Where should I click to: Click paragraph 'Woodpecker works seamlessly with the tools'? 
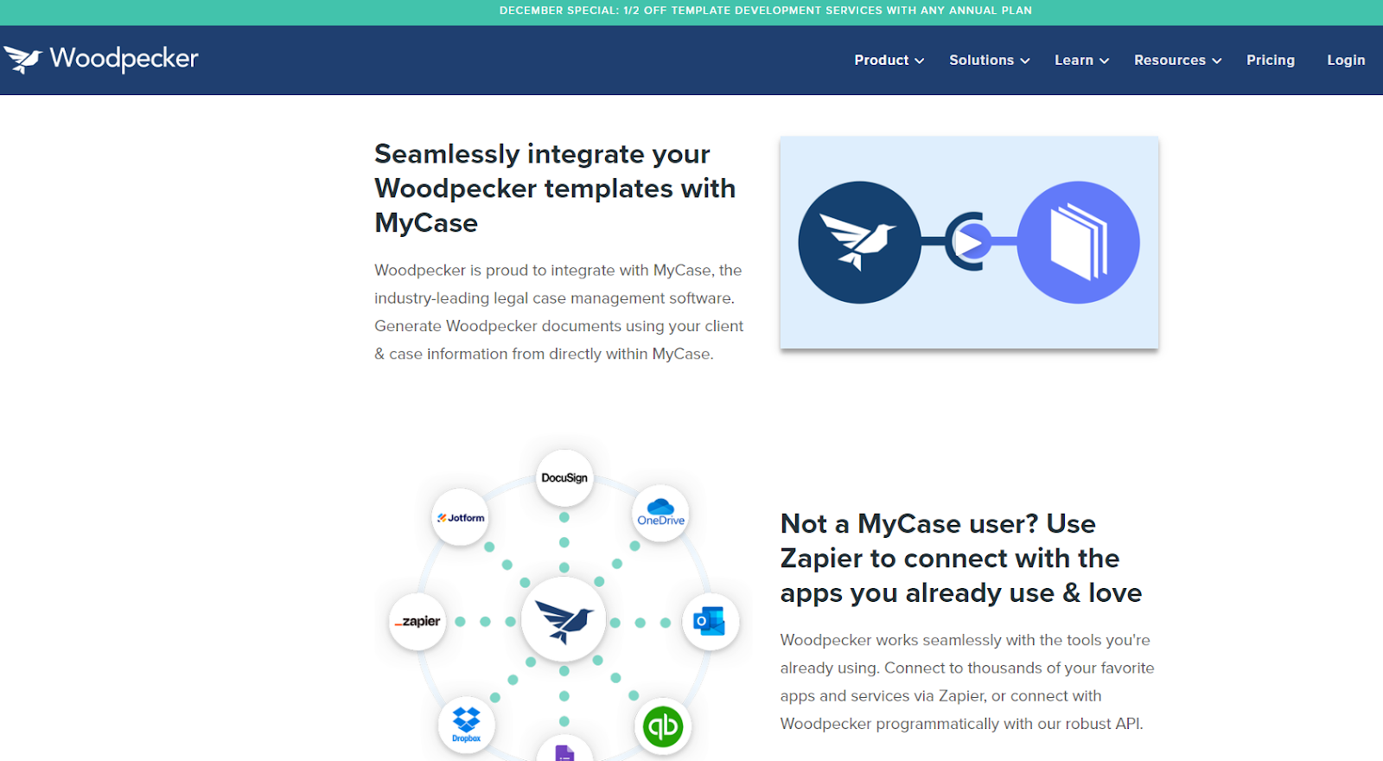(x=967, y=681)
